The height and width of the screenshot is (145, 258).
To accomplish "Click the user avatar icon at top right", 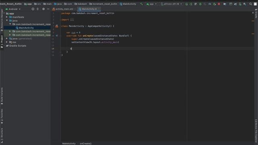I will pyautogui.click(x=255, y=4).
